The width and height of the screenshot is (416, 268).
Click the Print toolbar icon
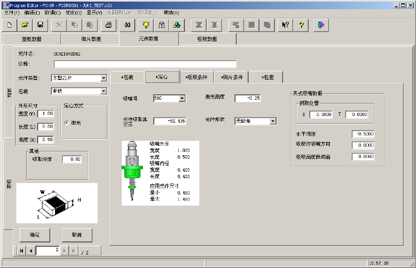(108, 25)
